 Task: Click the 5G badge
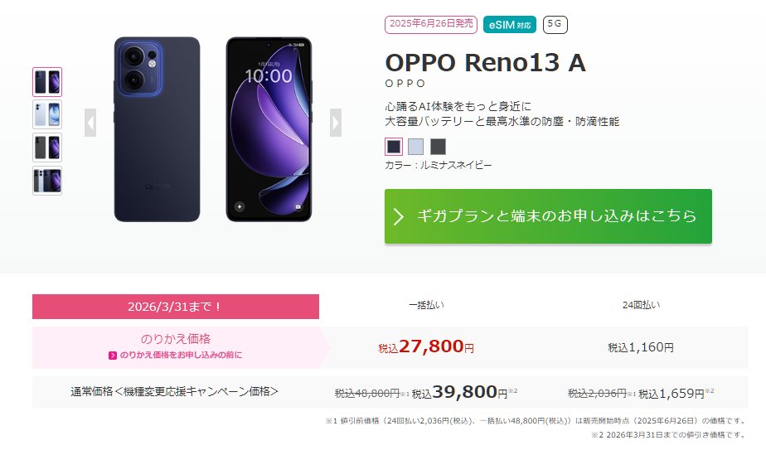click(555, 25)
